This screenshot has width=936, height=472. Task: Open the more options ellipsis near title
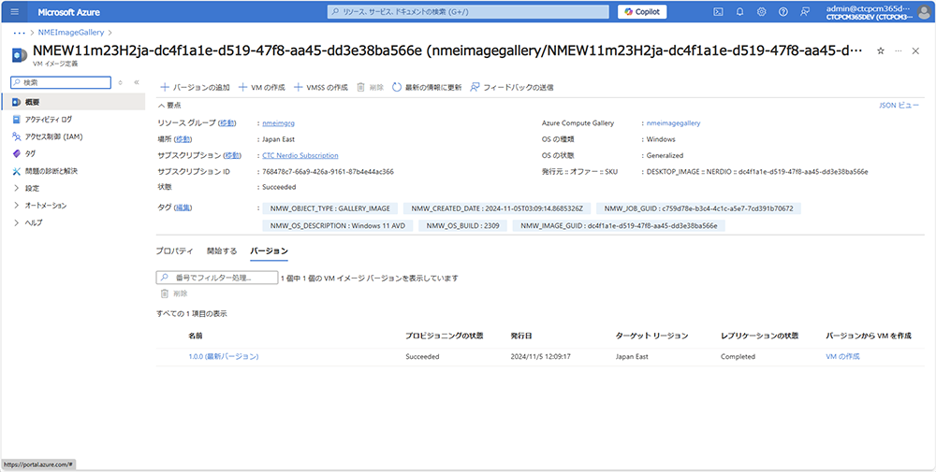tap(899, 51)
